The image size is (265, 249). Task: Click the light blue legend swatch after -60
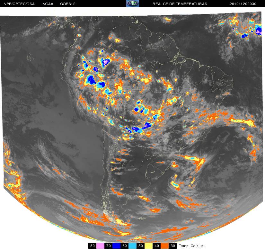tap(132, 246)
